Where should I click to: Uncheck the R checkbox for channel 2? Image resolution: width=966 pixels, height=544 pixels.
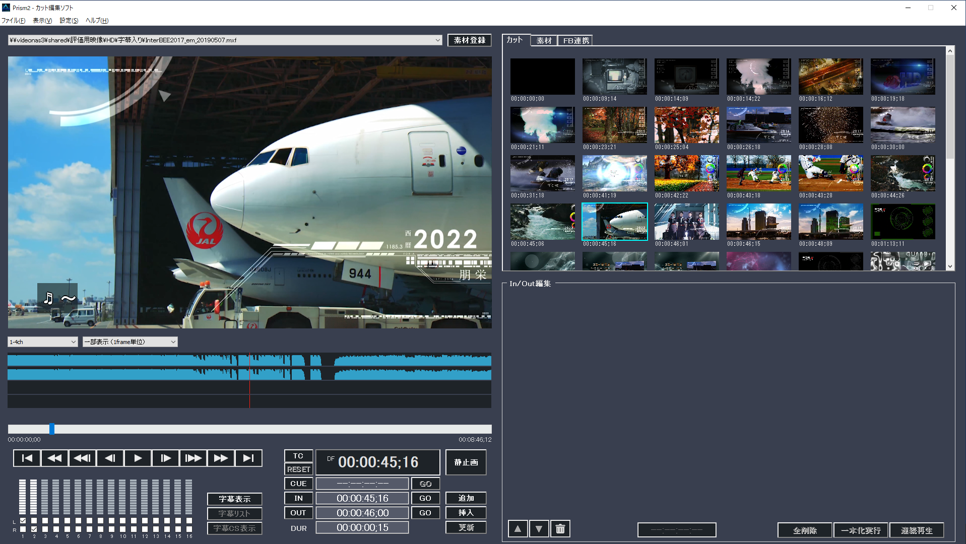coord(34,529)
